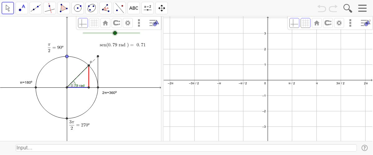Open point capturing magnet in right view
The image size is (373, 155).
pyautogui.click(x=328, y=23)
